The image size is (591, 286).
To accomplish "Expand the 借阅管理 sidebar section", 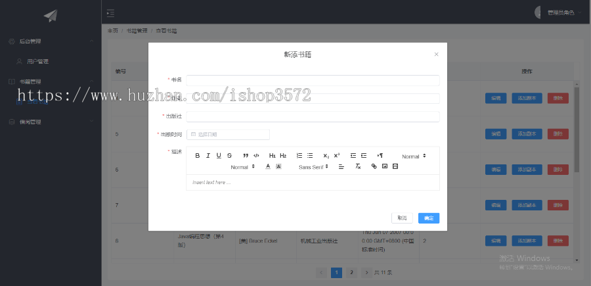I will (x=51, y=122).
